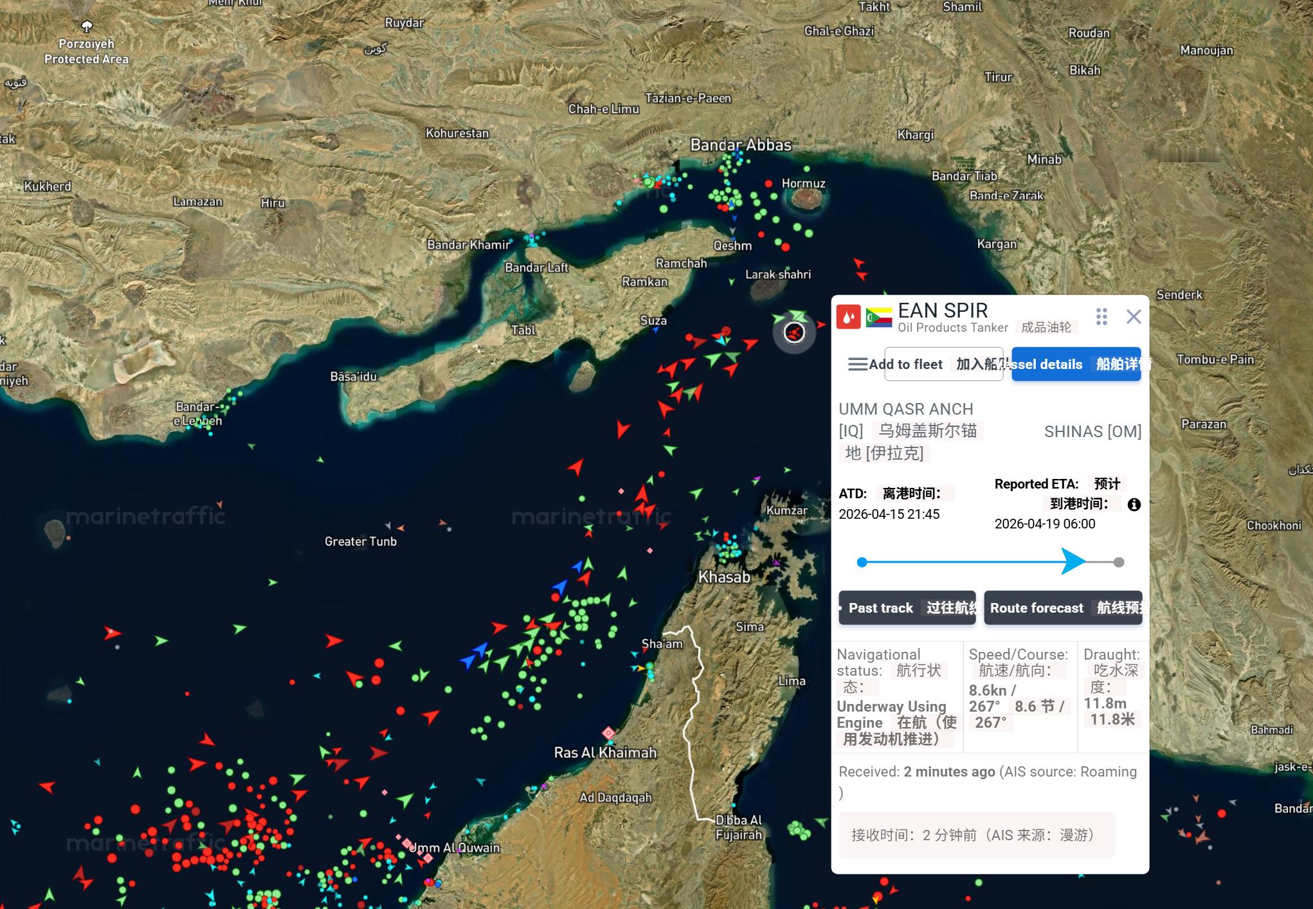The image size is (1313, 909).
Task: Click the ETA info circle icon
Action: 1134,505
